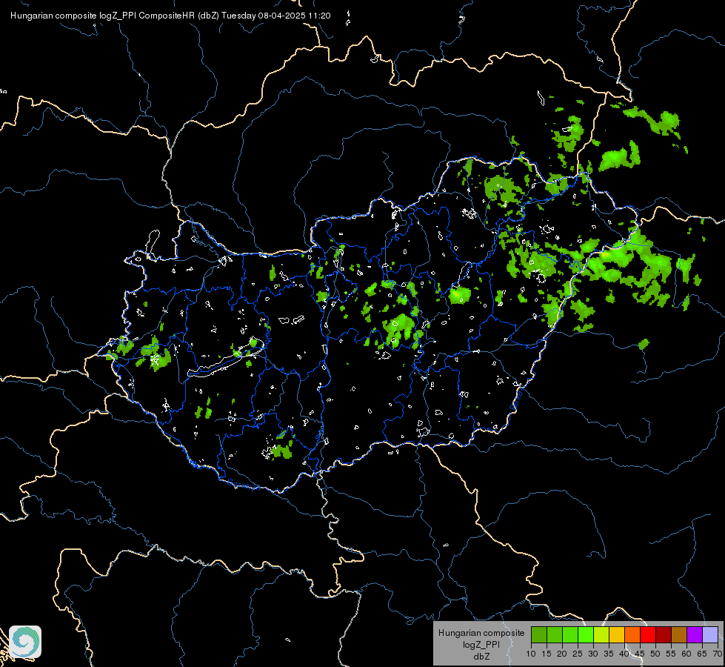Click the '70' legend scale value
Screen dimensions: 725x667
(x=718, y=654)
